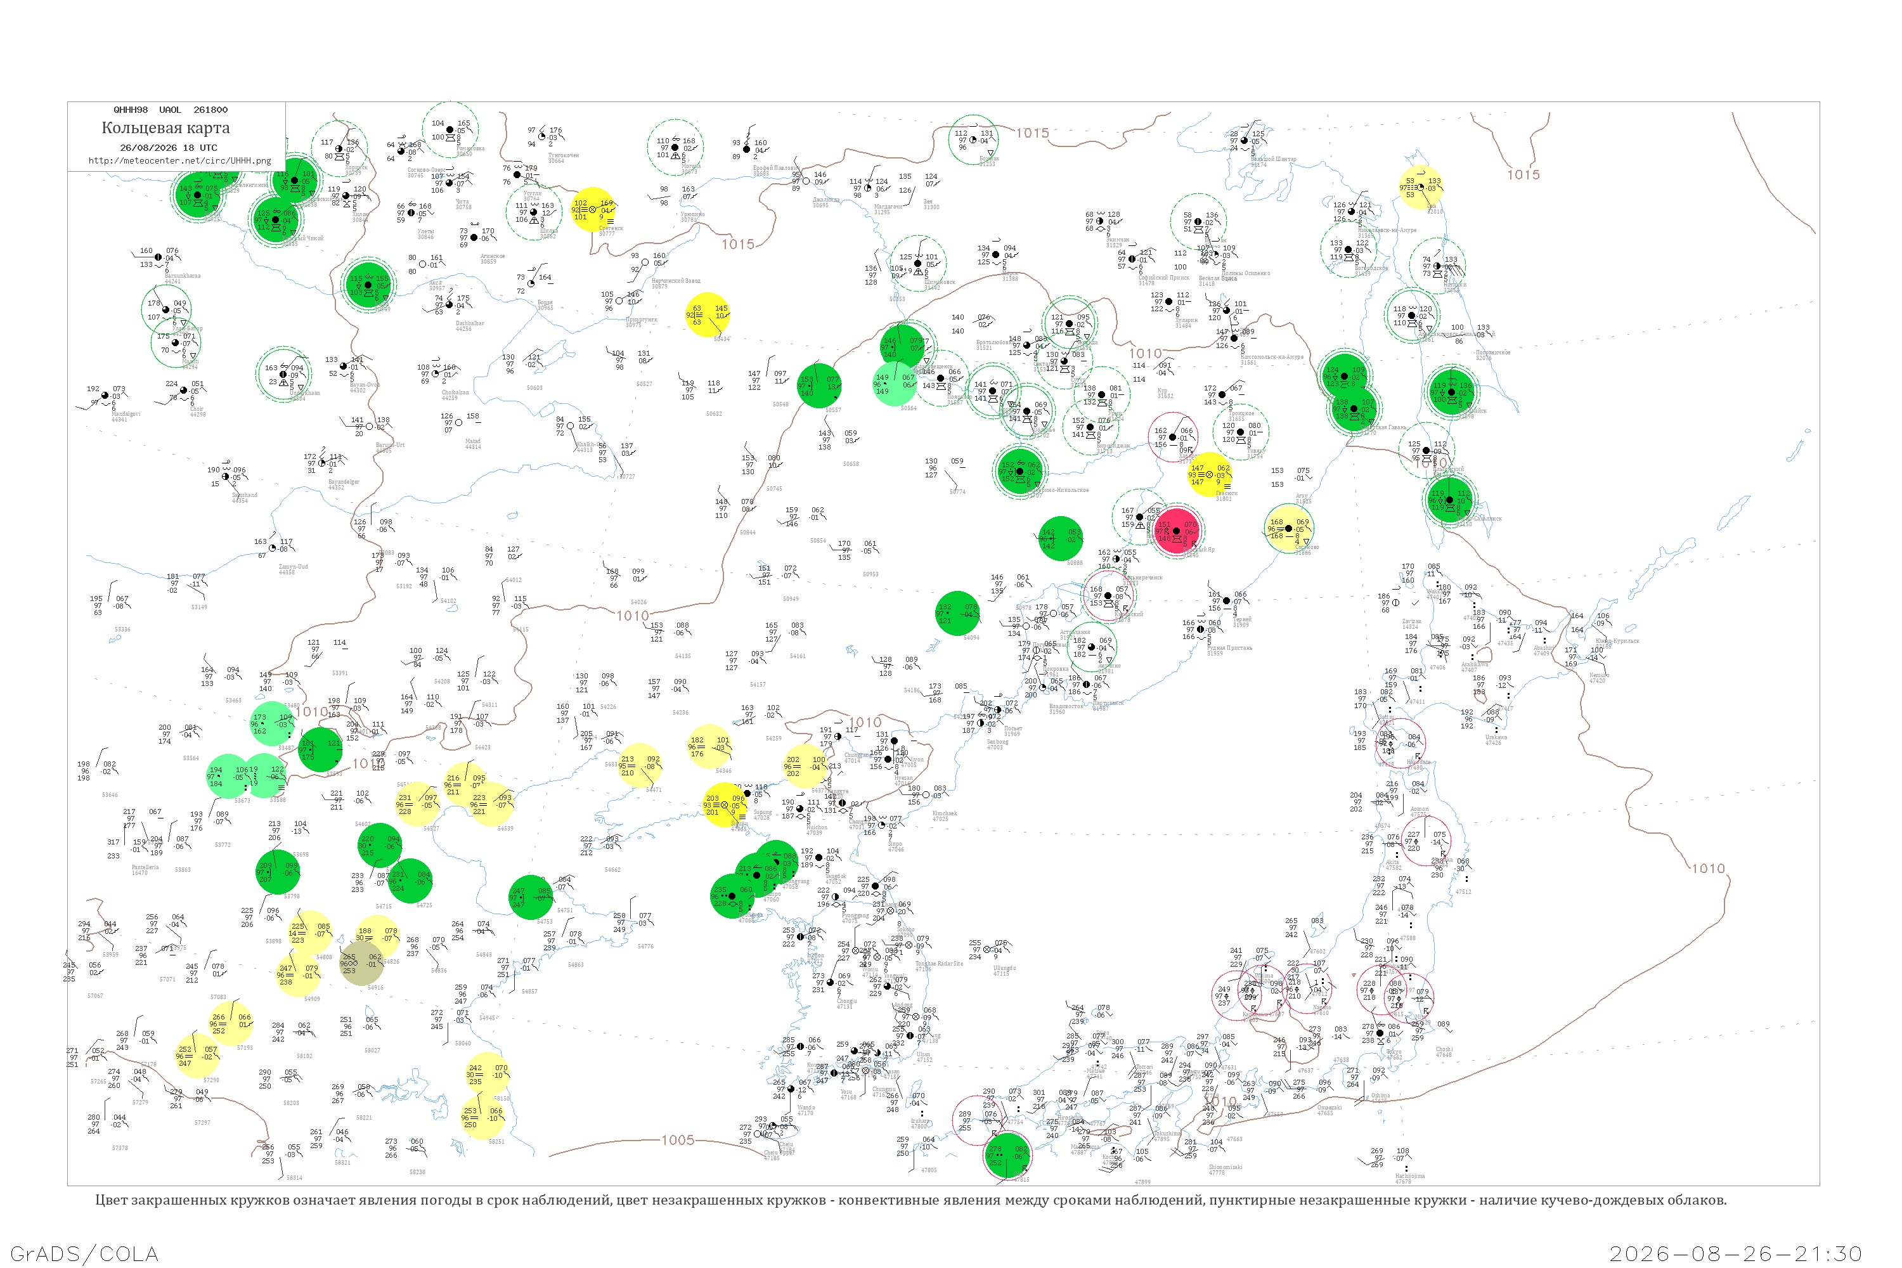The width and height of the screenshot is (1902, 1268).
Task: Click the "1005" isobar label
Action: click(678, 1140)
